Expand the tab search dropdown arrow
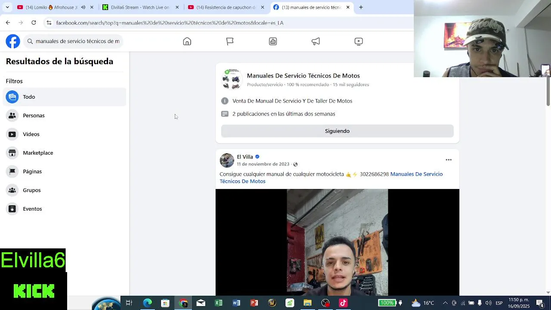 coord(7,7)
